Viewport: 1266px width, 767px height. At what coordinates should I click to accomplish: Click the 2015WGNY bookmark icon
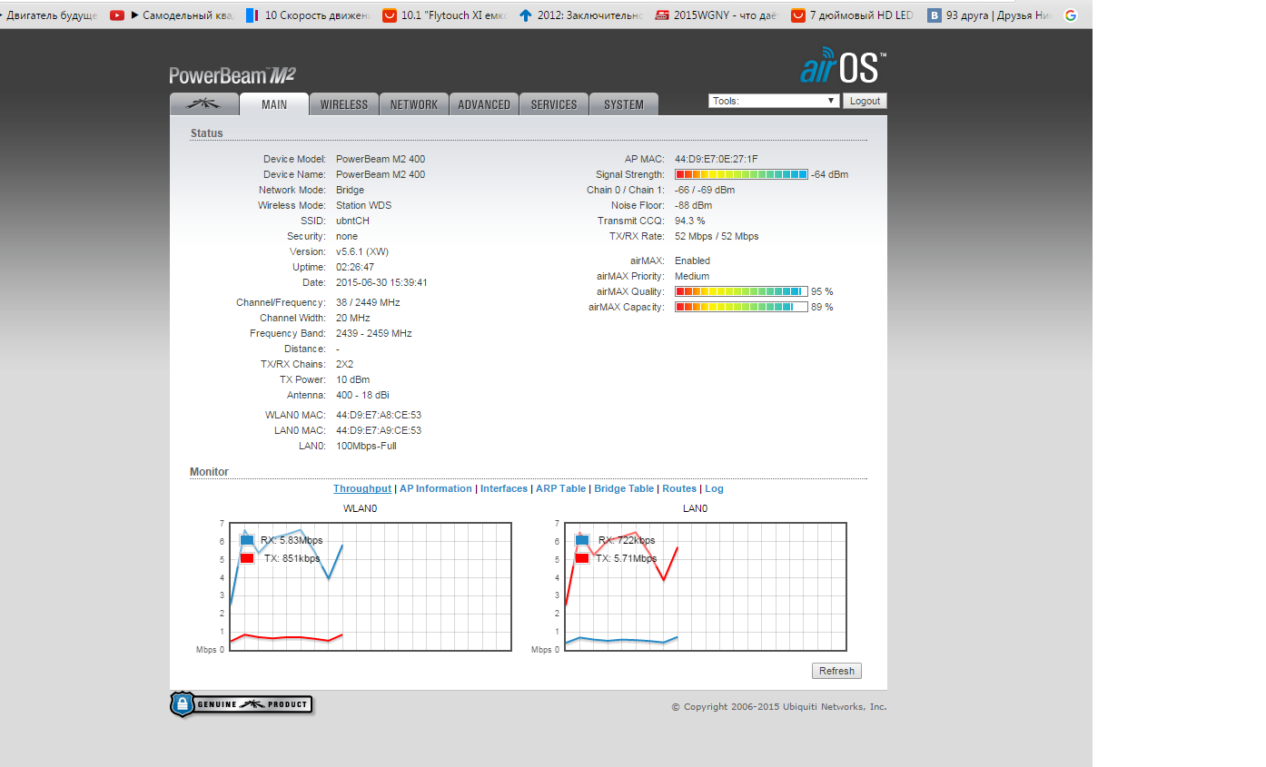pyautogui.click(x=663, y=15)
